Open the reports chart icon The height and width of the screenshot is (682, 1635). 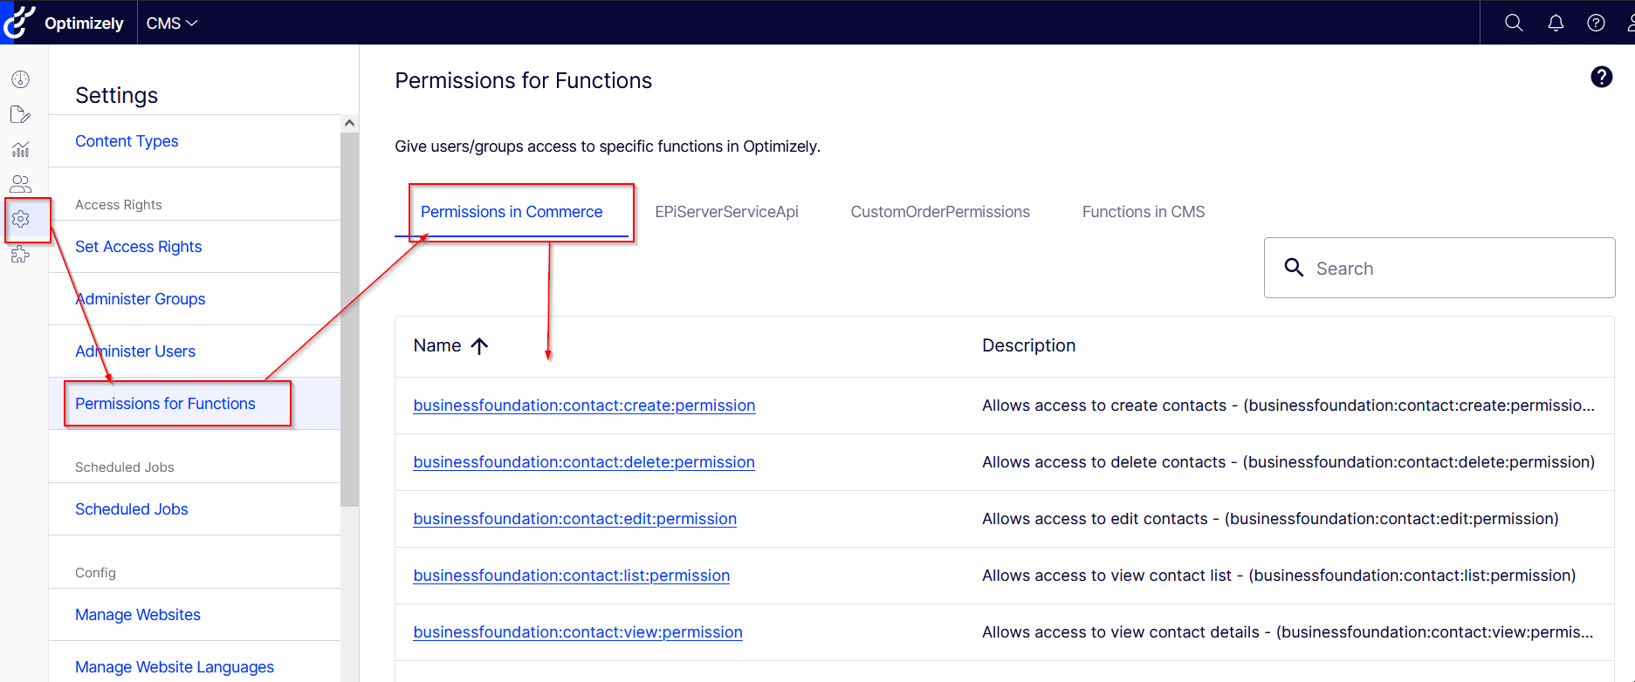tap(21, 149)
